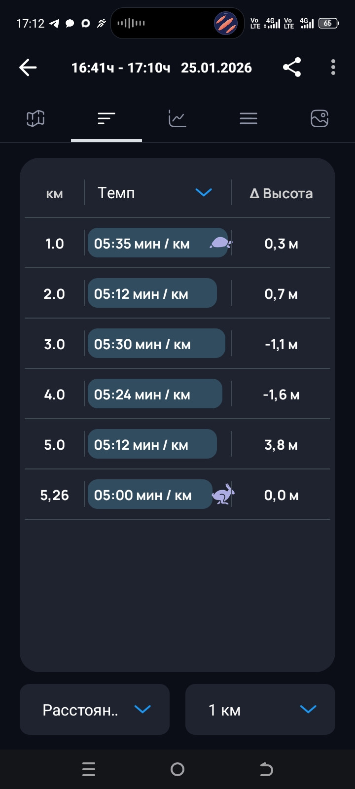The width and height of the screenshot is (355, 789).
Task: Tap the Android recent apps button
Action: pos(89,769)
